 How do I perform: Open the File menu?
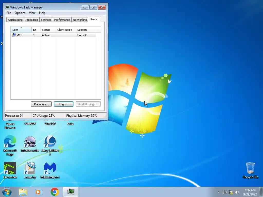[9, 13]
